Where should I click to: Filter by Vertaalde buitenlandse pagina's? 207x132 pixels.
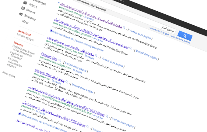tap(14, 63)
